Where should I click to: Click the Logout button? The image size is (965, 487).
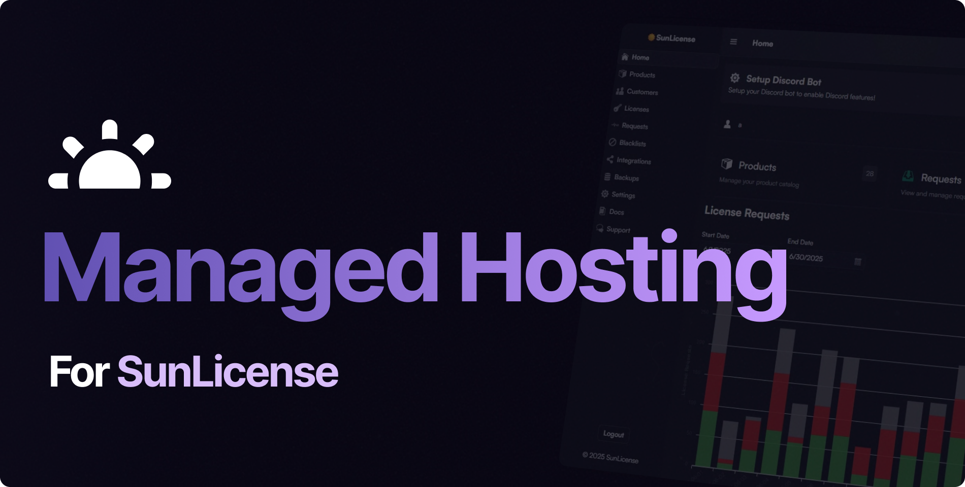[x=614, y=434]
